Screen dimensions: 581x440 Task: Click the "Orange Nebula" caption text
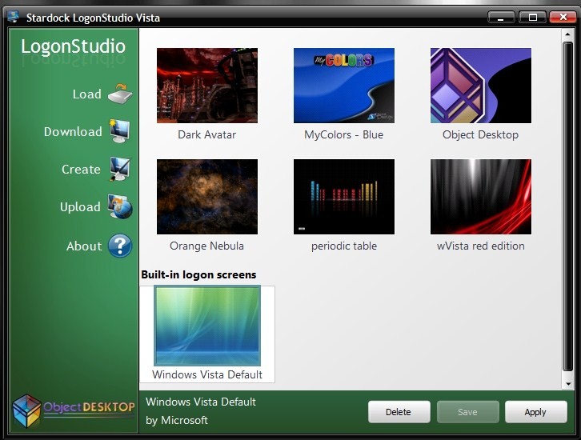click(x=206, y=246)
